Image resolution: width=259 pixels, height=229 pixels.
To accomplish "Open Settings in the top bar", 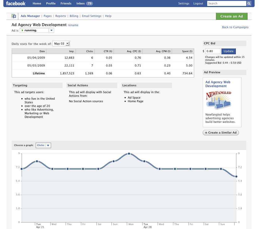I will click(x=184, y=3).
